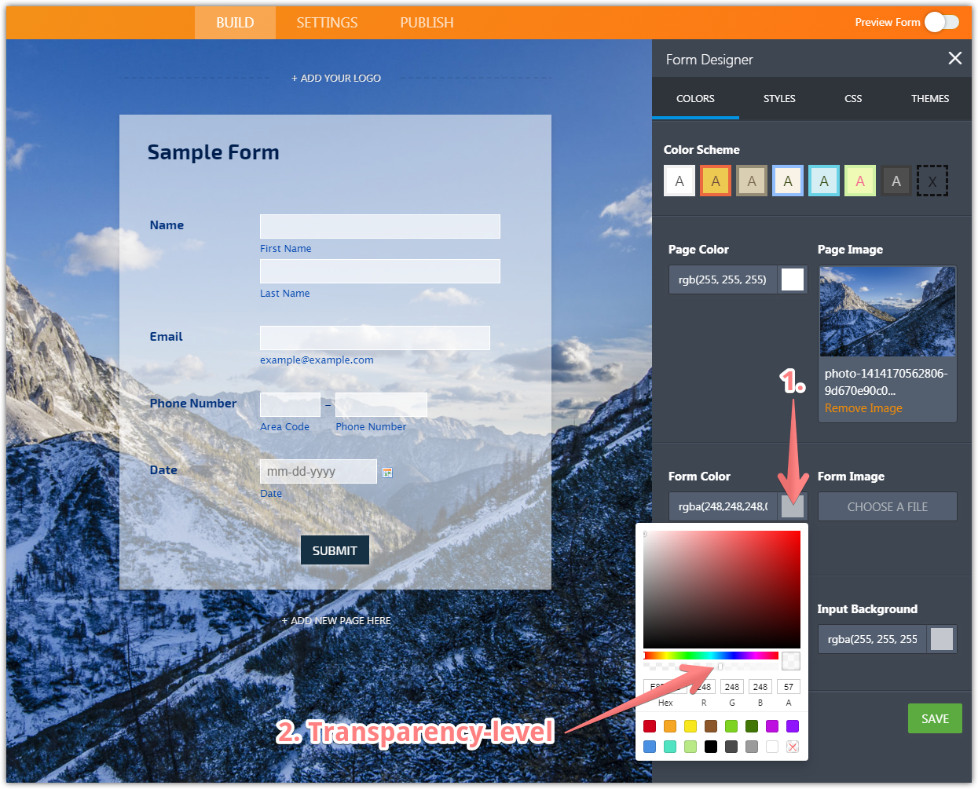The image size is (978, 789).
Task: Choose the dashed X custom color scheme
Action: click(932, 181)
